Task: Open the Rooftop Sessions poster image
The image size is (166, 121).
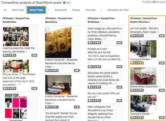Action: pyautogui.click(x=16, y=107)
